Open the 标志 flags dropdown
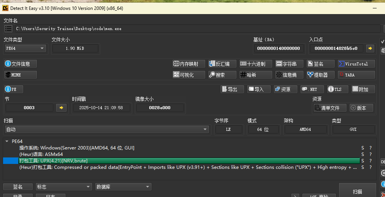The image size is (385, 197). (64, 187)
